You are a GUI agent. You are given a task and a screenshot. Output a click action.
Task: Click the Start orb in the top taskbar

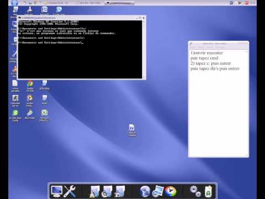tap(14, 3)
